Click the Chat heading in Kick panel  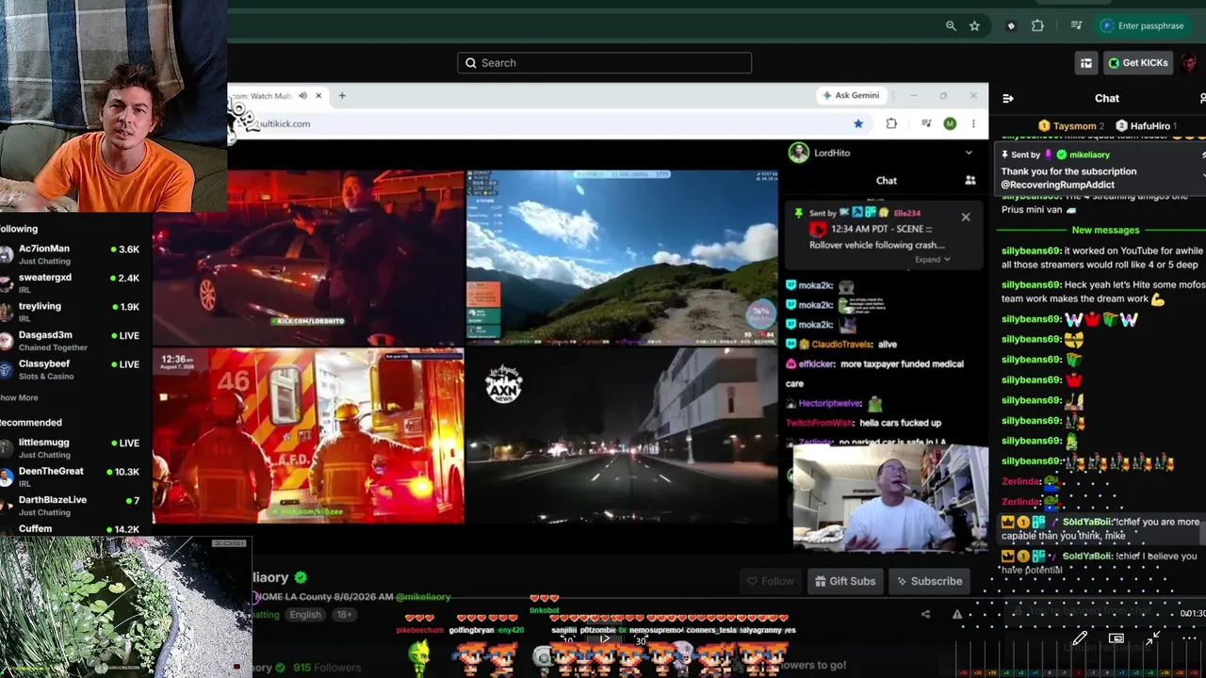[1107, 98]
